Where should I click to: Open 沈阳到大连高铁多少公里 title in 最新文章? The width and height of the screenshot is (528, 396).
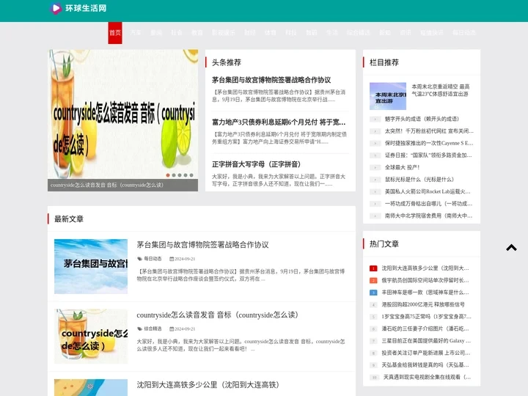pos(208,384)
